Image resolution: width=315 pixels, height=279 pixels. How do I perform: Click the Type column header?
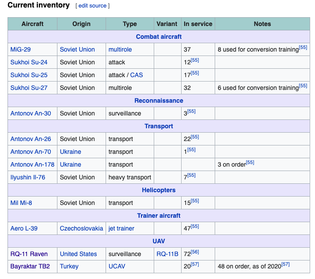pos(130,24)
